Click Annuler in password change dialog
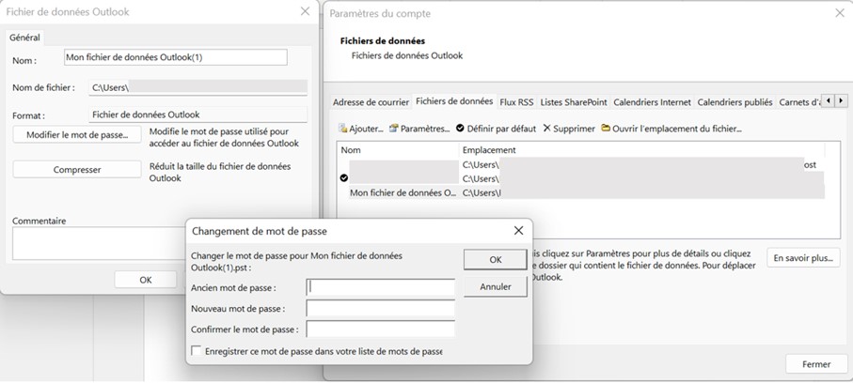 pyautogui.click(x=495, y=286)
